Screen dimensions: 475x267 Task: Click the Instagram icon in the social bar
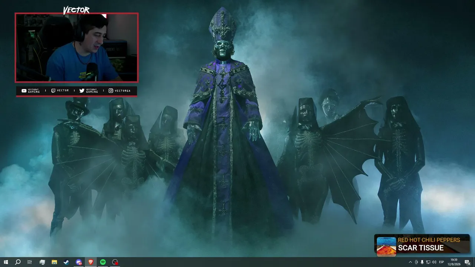pos(111,91)
